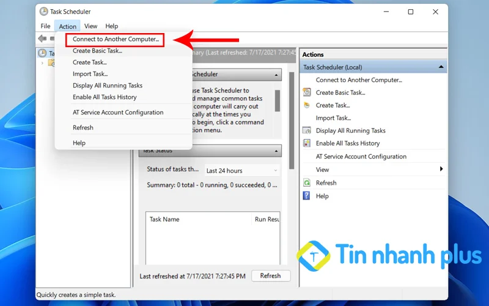Click the Refresh button at bottom of summary

[x=271, y=276]
